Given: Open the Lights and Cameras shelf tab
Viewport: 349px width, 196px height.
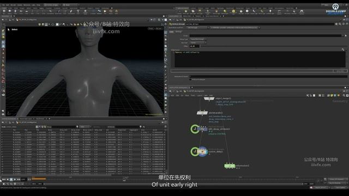Looking at the screenshot, I should 183,8.
